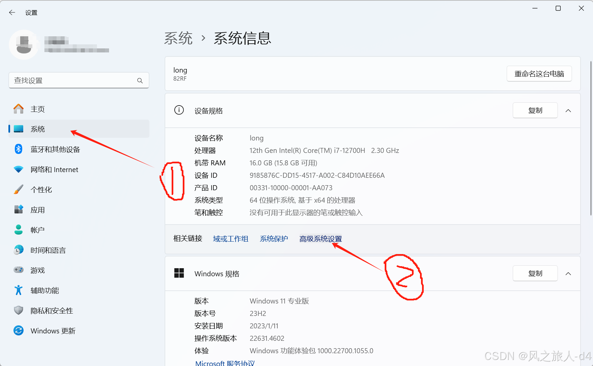
Task: Click the 82RF model text
Action: (180, 79)
